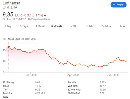This screenshot has width=130, height=99.
Task: Click the Rendite value 8.12%
Action: coord(103,82)
